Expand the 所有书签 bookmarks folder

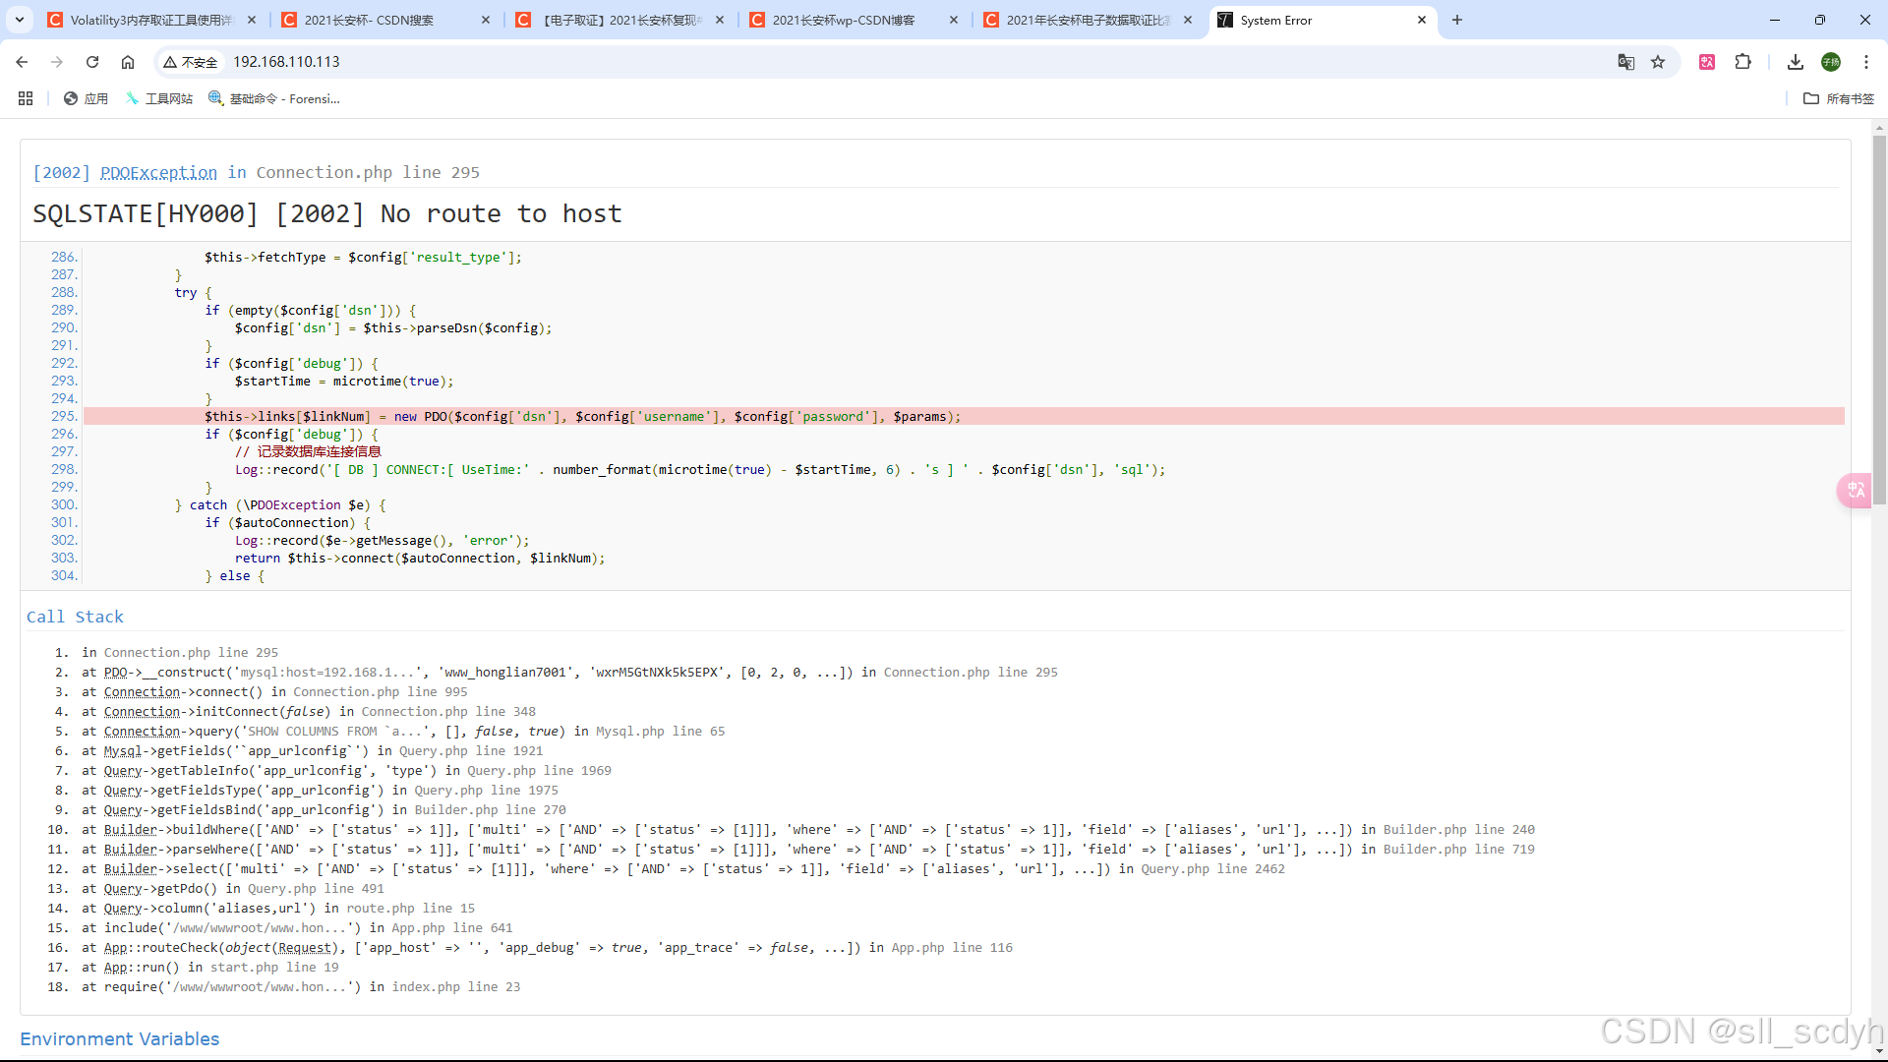point(1839,98)
